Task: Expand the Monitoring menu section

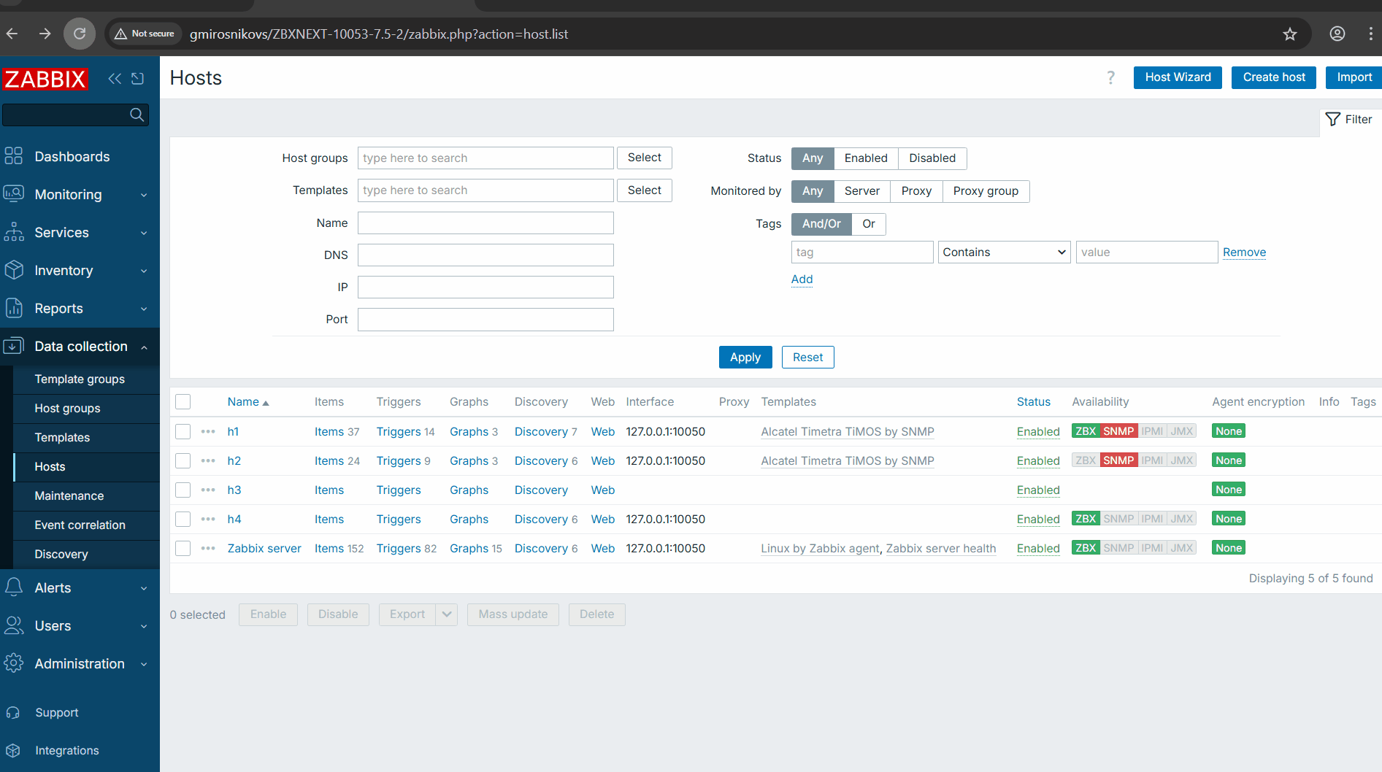Action: [x=80, y=195]
